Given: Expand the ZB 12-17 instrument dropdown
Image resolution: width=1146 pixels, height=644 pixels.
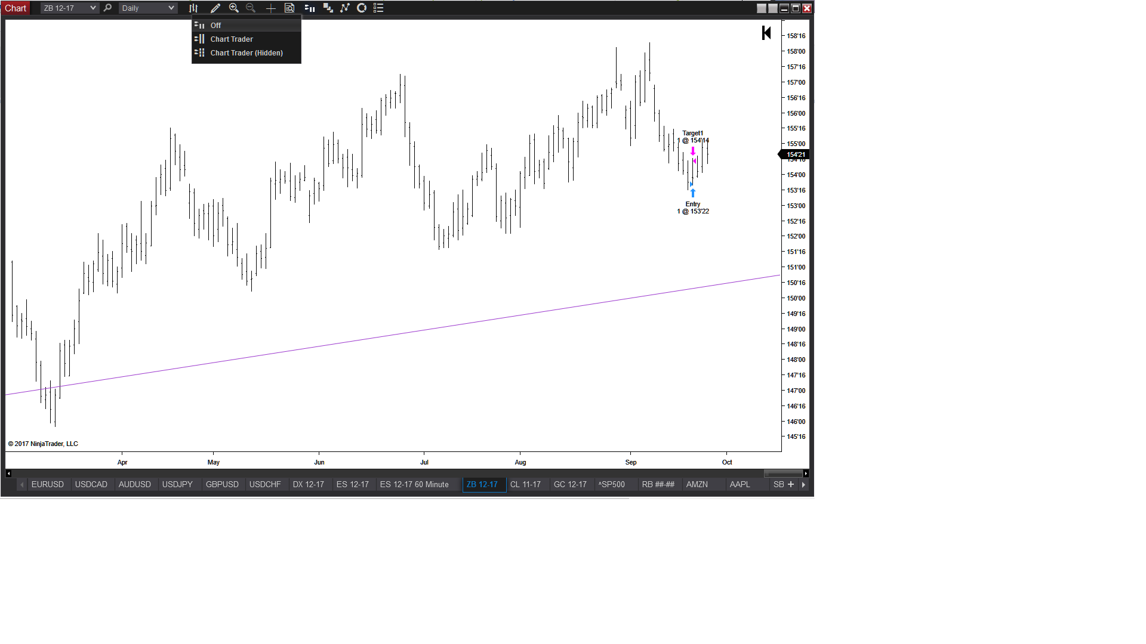Looking at the screenshot, I should [93, 8].
